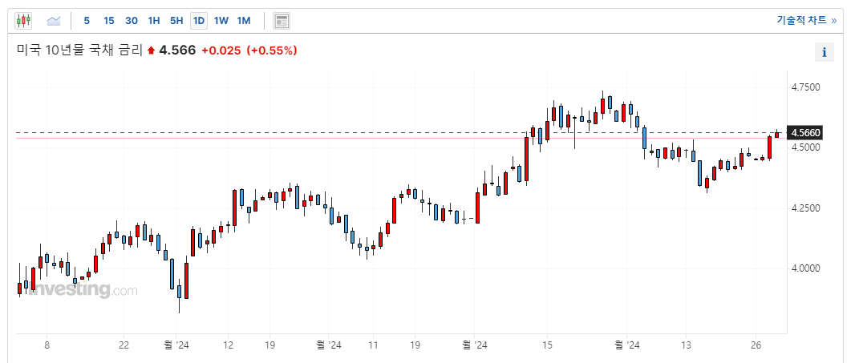Select the 5 minute interval
The image size is (851, 363).
pyautogui.click(x=87, y=21)
